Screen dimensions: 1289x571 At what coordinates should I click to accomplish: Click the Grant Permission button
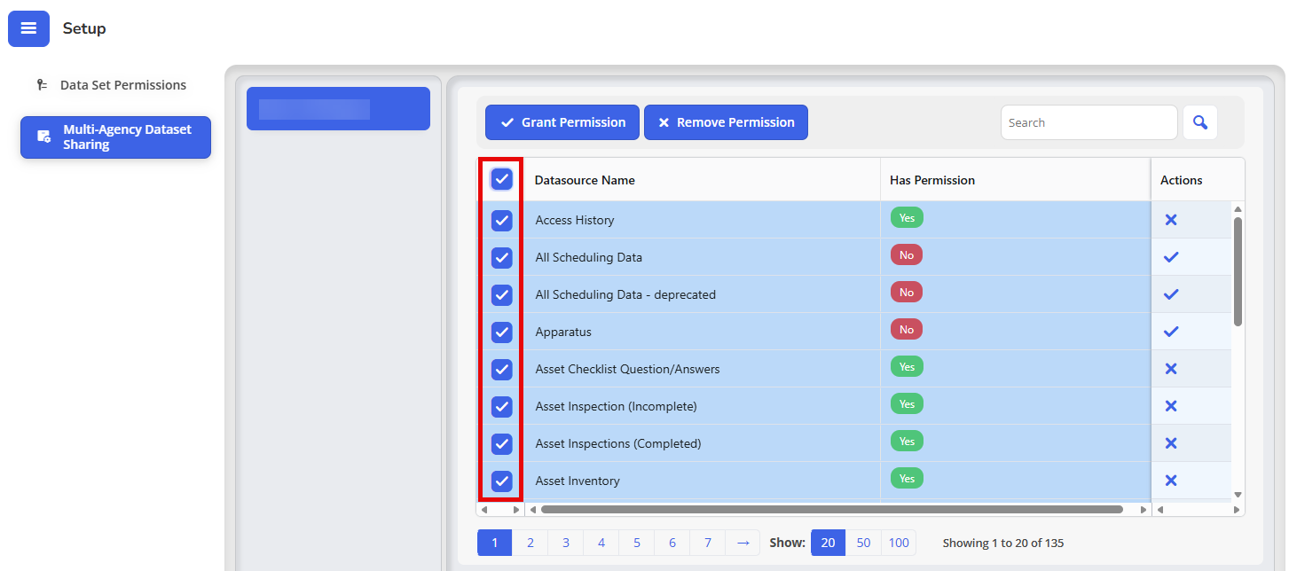[x=562, y=122]
